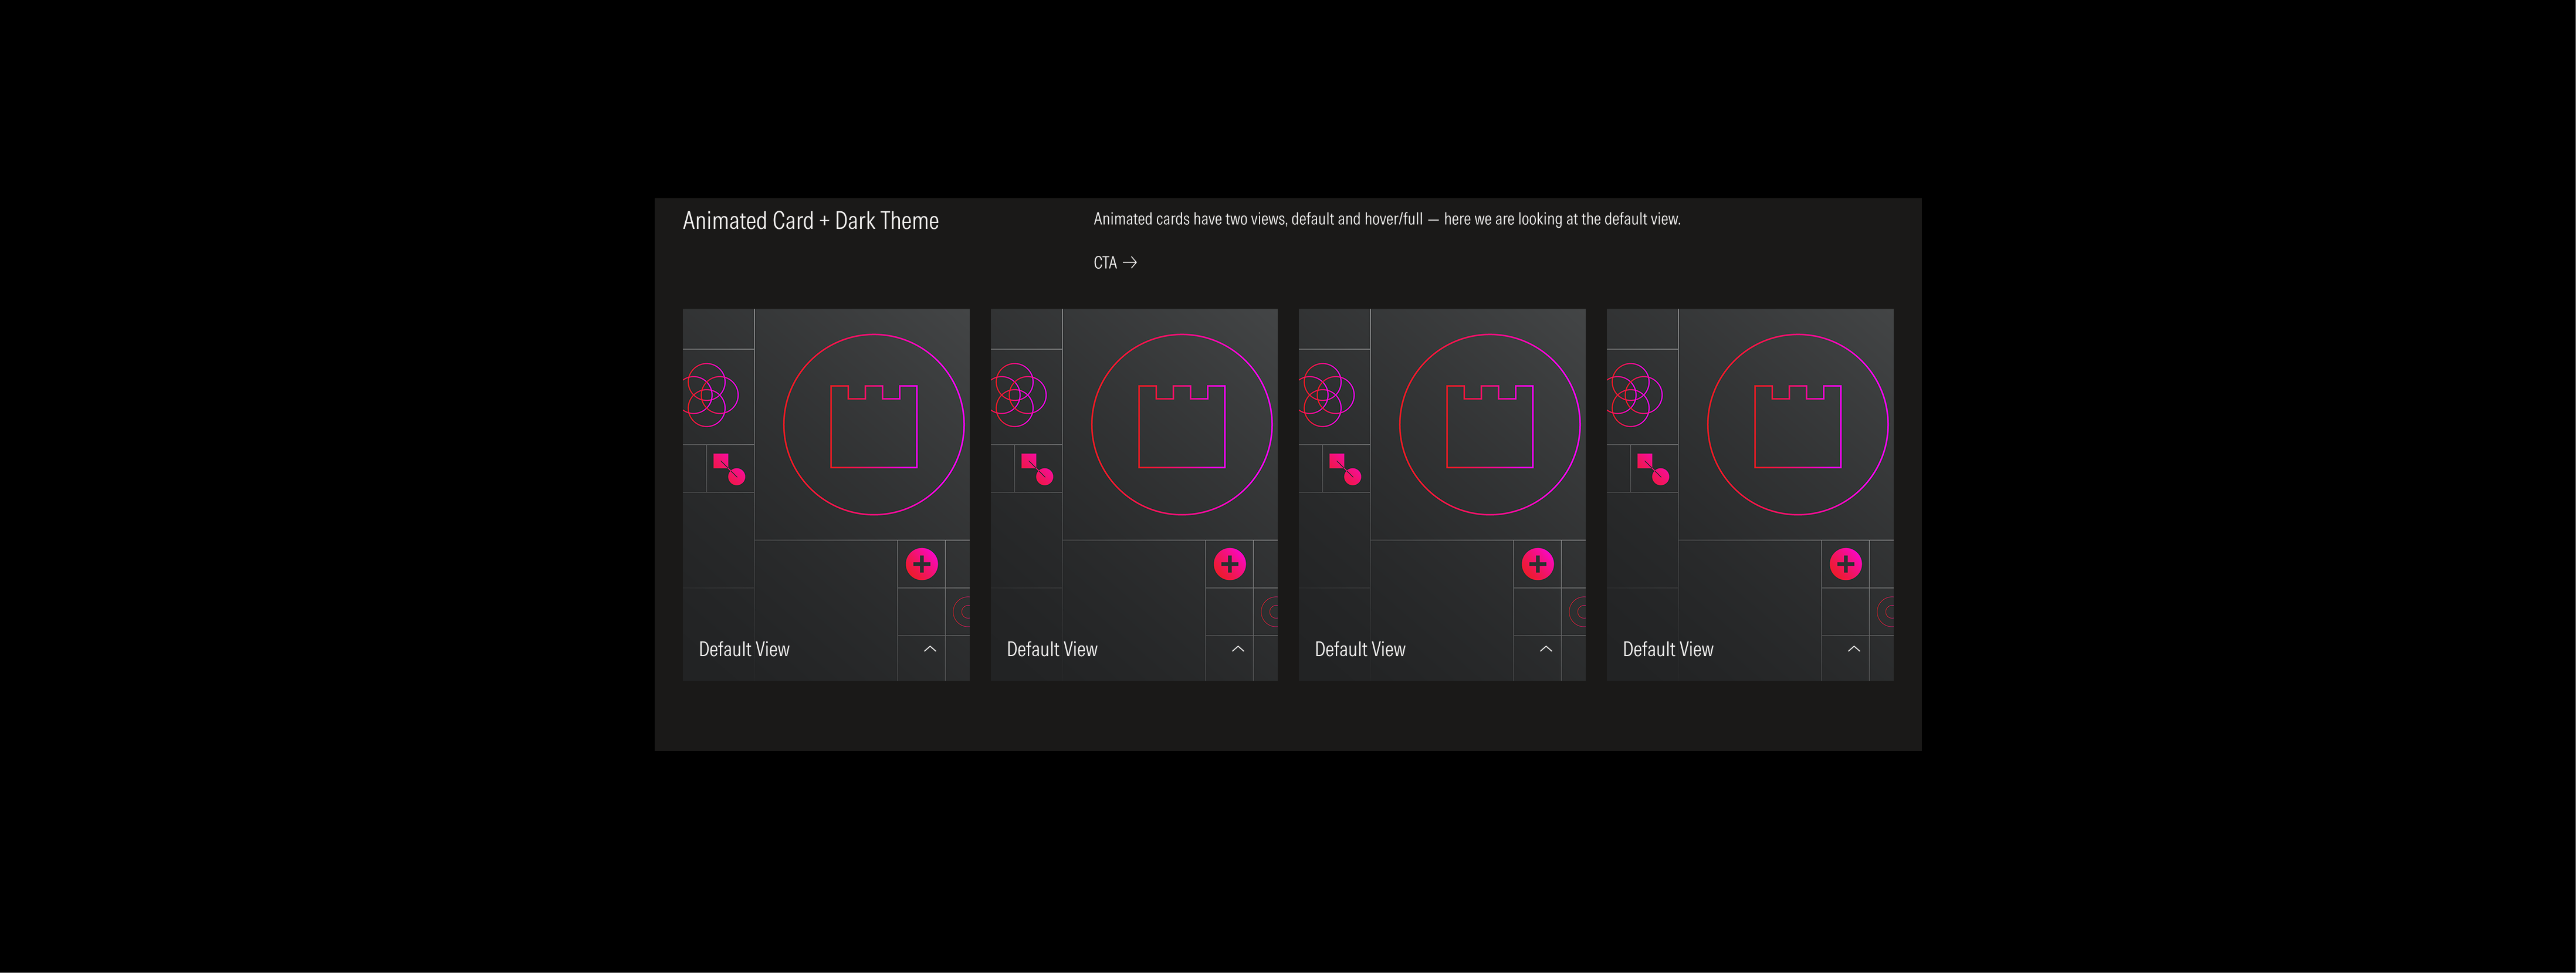Toggle the plus button on the third card
This screenshot has width=2576, height=973.
[x=1537, y=563]
